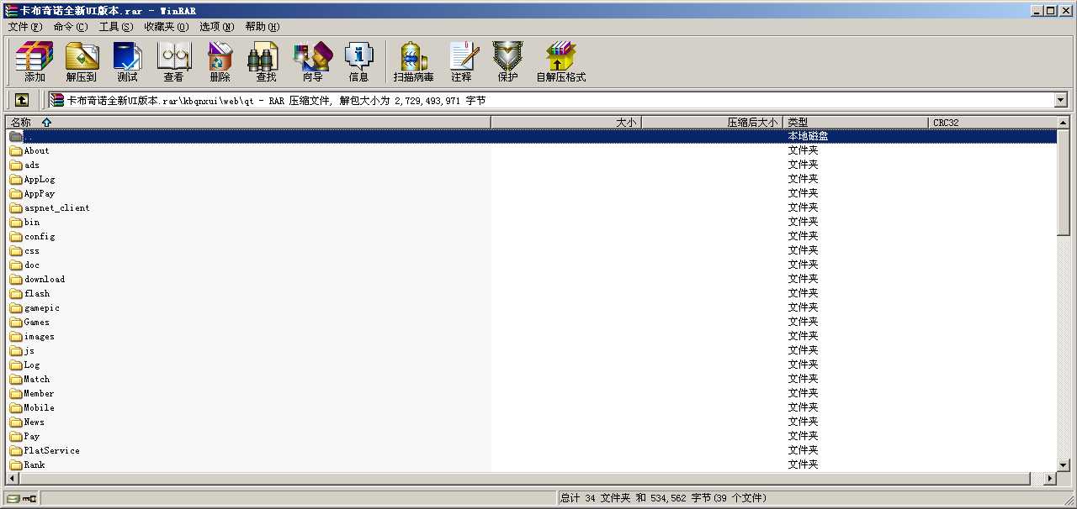Select the gamepic folder row
Image resolution: width=1077 pixels, height=509 pixels.
point(532,308)
